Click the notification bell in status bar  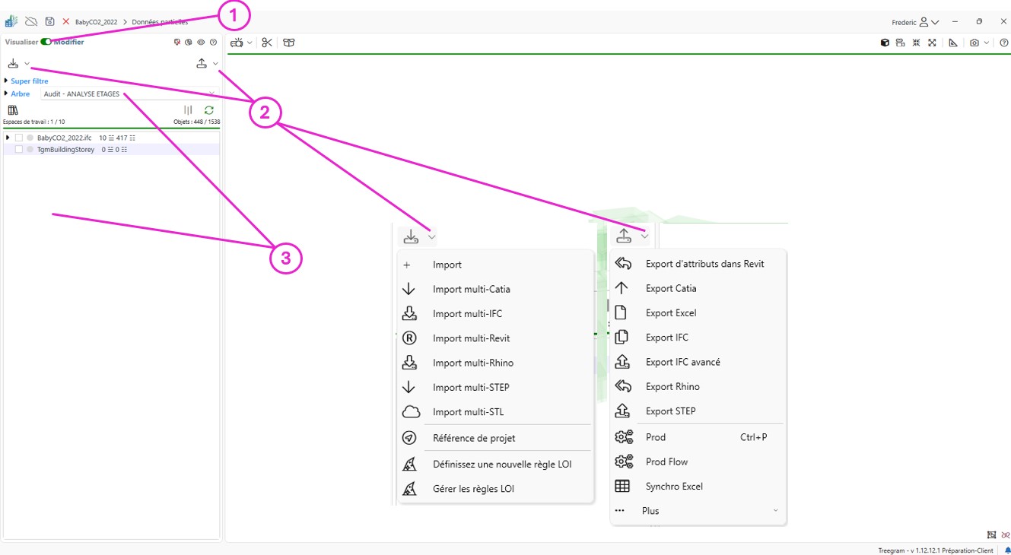coord(1007,550)
